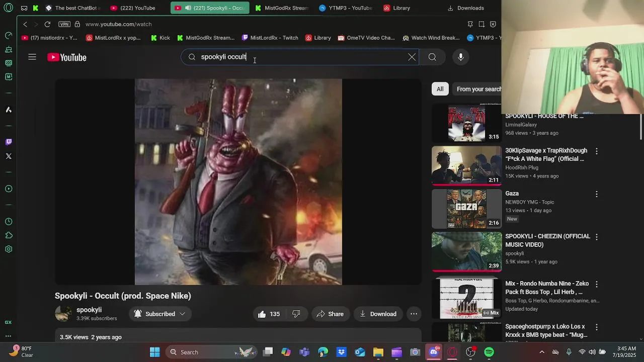This screenshot has width=644, height=362.
Task: Open options for 30KlipSavage video
Action: point(597,151)
